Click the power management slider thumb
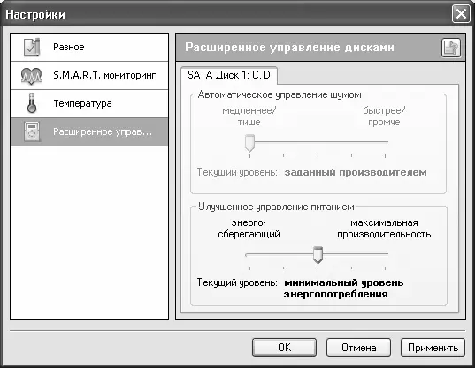The height and width of the screenshot is (368, 475). click(x=318, y=255)
